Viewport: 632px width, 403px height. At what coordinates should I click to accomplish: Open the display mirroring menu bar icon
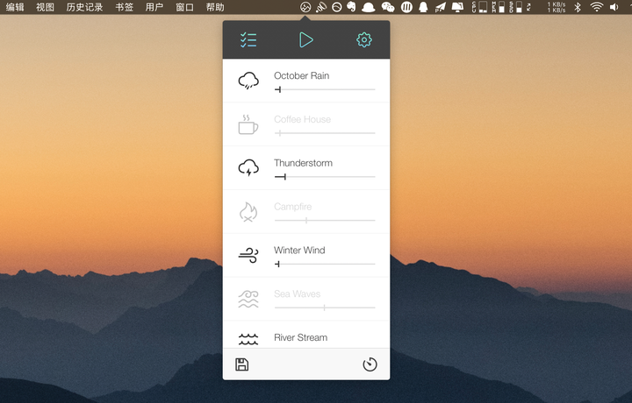click(x=457, y=7)
